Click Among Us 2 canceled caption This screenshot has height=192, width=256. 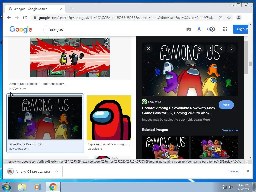pos(38,84)
